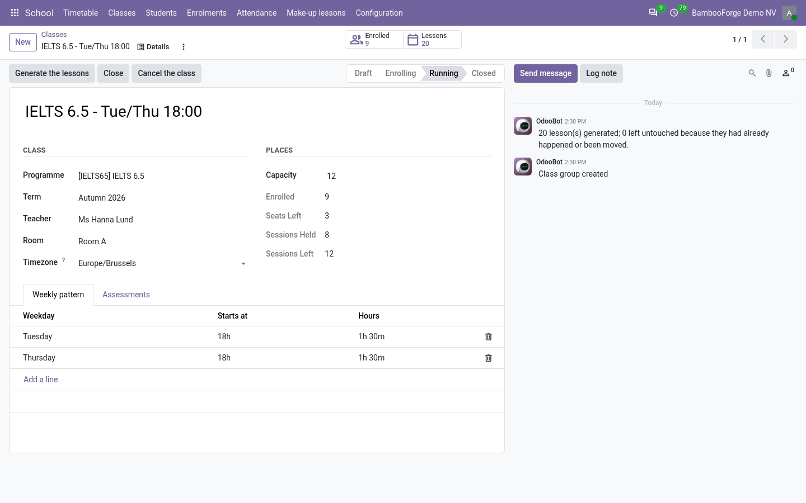
Task: Click the BambooForge Demo NV company switcher
Action: (734, 13)
